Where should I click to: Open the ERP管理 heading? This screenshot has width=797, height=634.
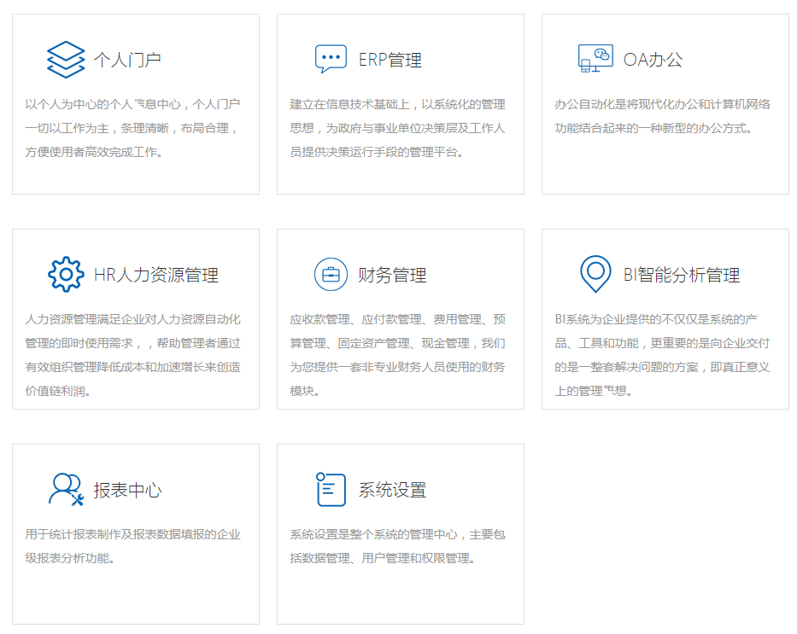point(390,61)
